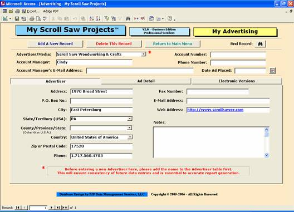
Task: Click the Notes scrollbar down arrow
Action: (x=267, y=155)
